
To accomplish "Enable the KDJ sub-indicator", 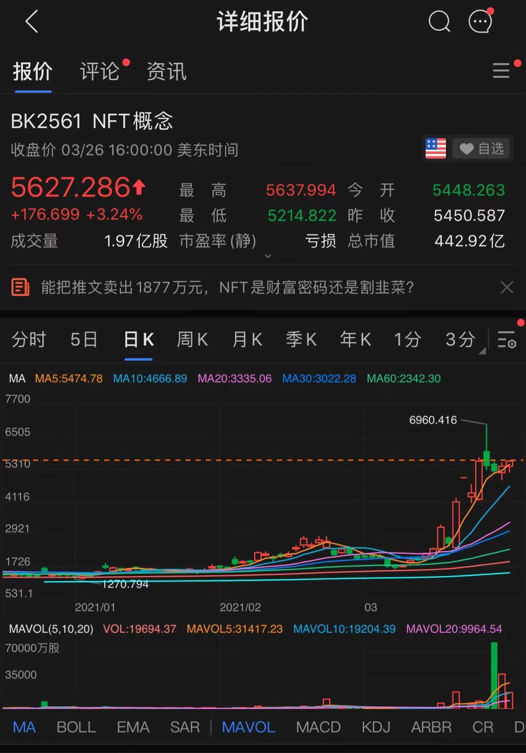I will point(376,727).
